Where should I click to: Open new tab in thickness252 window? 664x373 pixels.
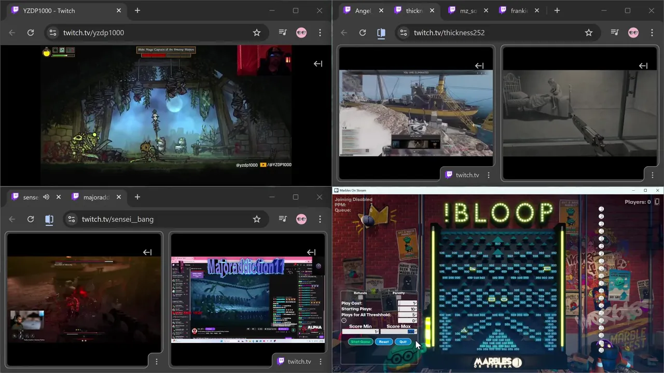[557, 10]
